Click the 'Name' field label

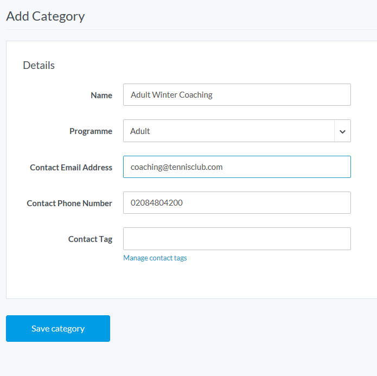pos(101,95)
